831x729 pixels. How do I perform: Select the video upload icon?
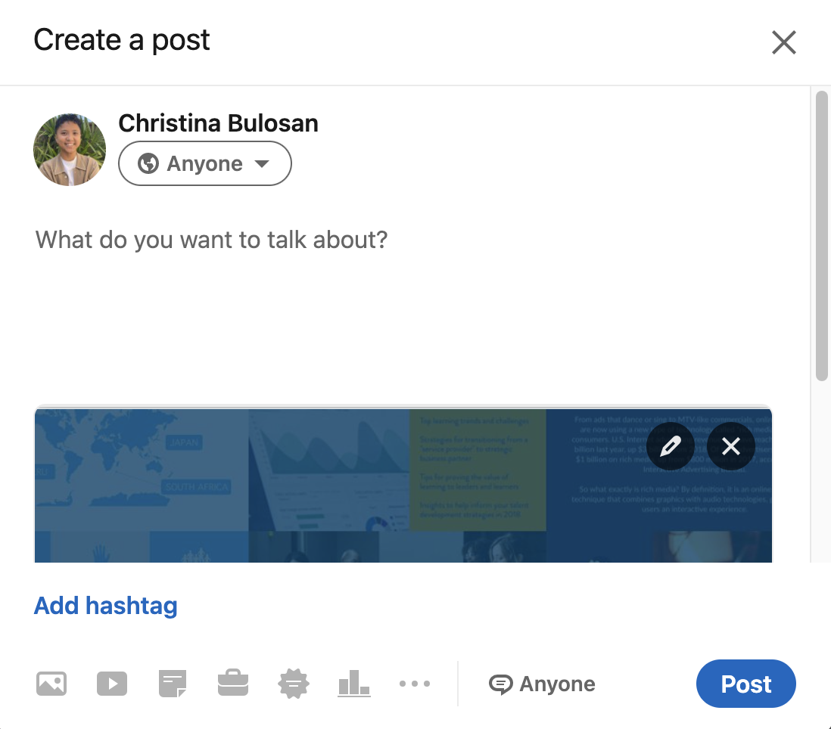111,683
